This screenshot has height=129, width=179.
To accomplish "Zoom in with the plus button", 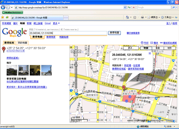I will coord(76,59).
